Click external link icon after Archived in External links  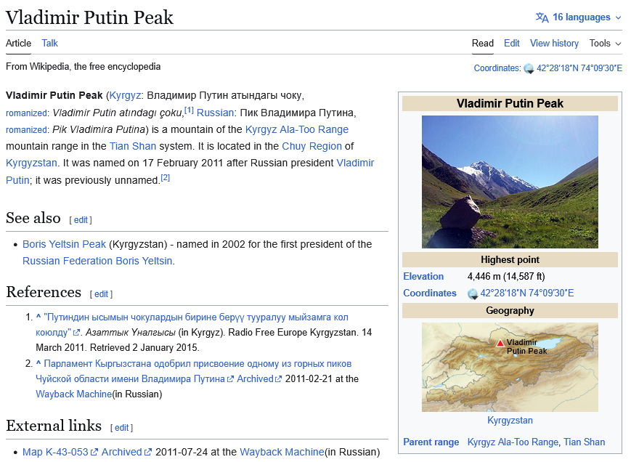coord(148,453)
